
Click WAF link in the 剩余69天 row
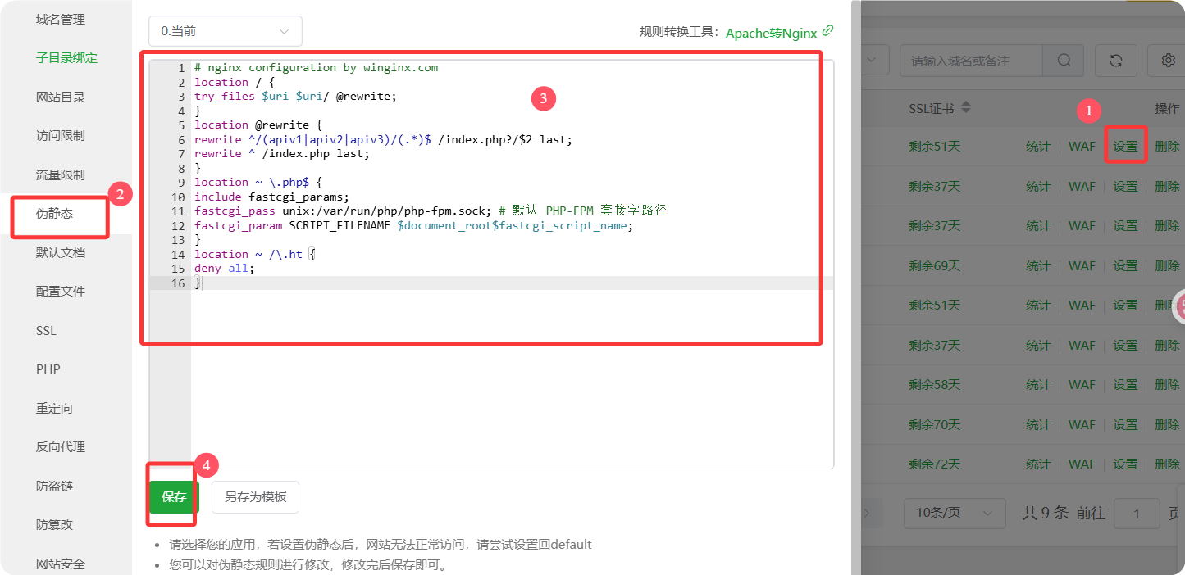[x=1082, y=265]
